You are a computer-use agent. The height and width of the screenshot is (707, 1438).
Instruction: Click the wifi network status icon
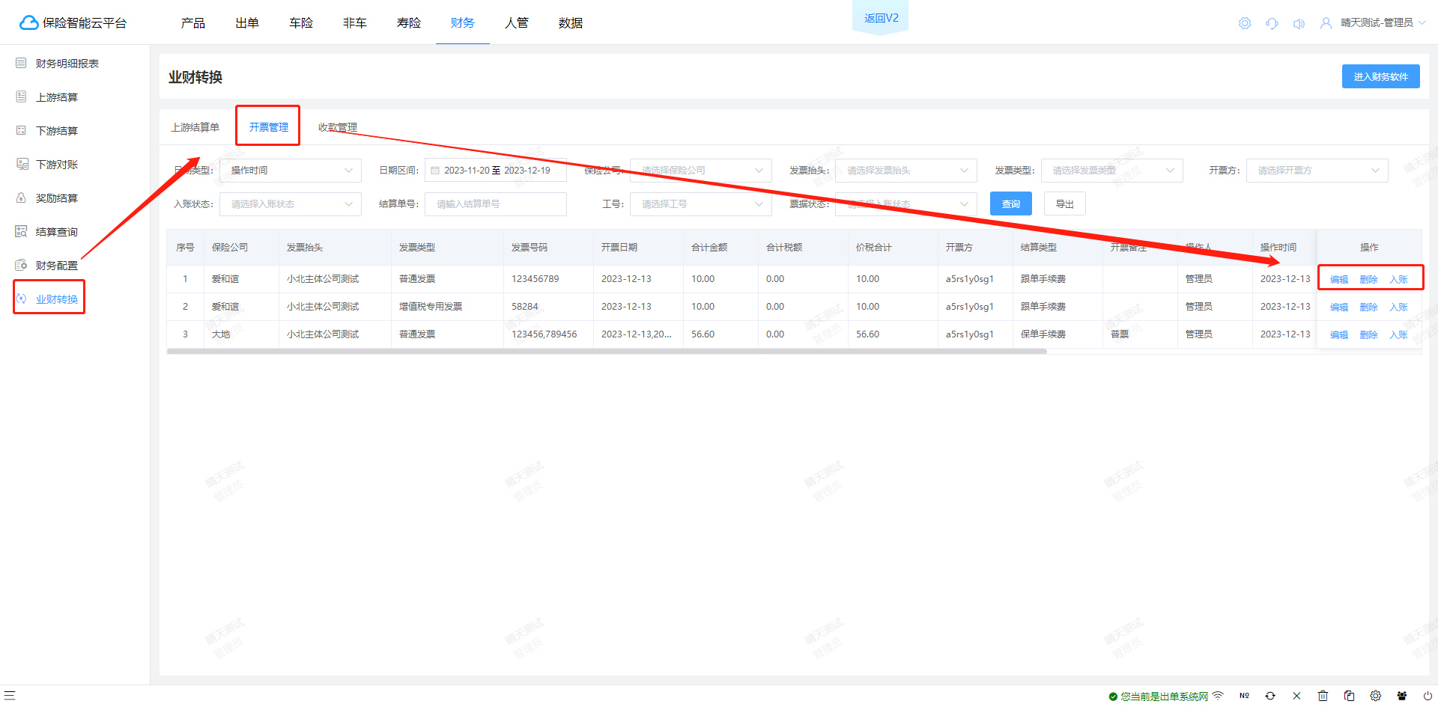coord(1218,696)
